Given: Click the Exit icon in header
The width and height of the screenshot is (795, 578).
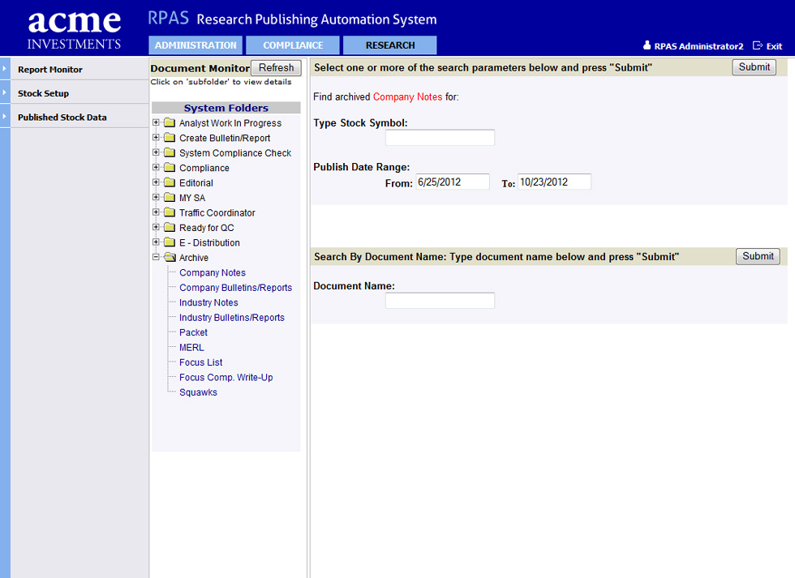Looking at the screenshot, I should [758, 45].
